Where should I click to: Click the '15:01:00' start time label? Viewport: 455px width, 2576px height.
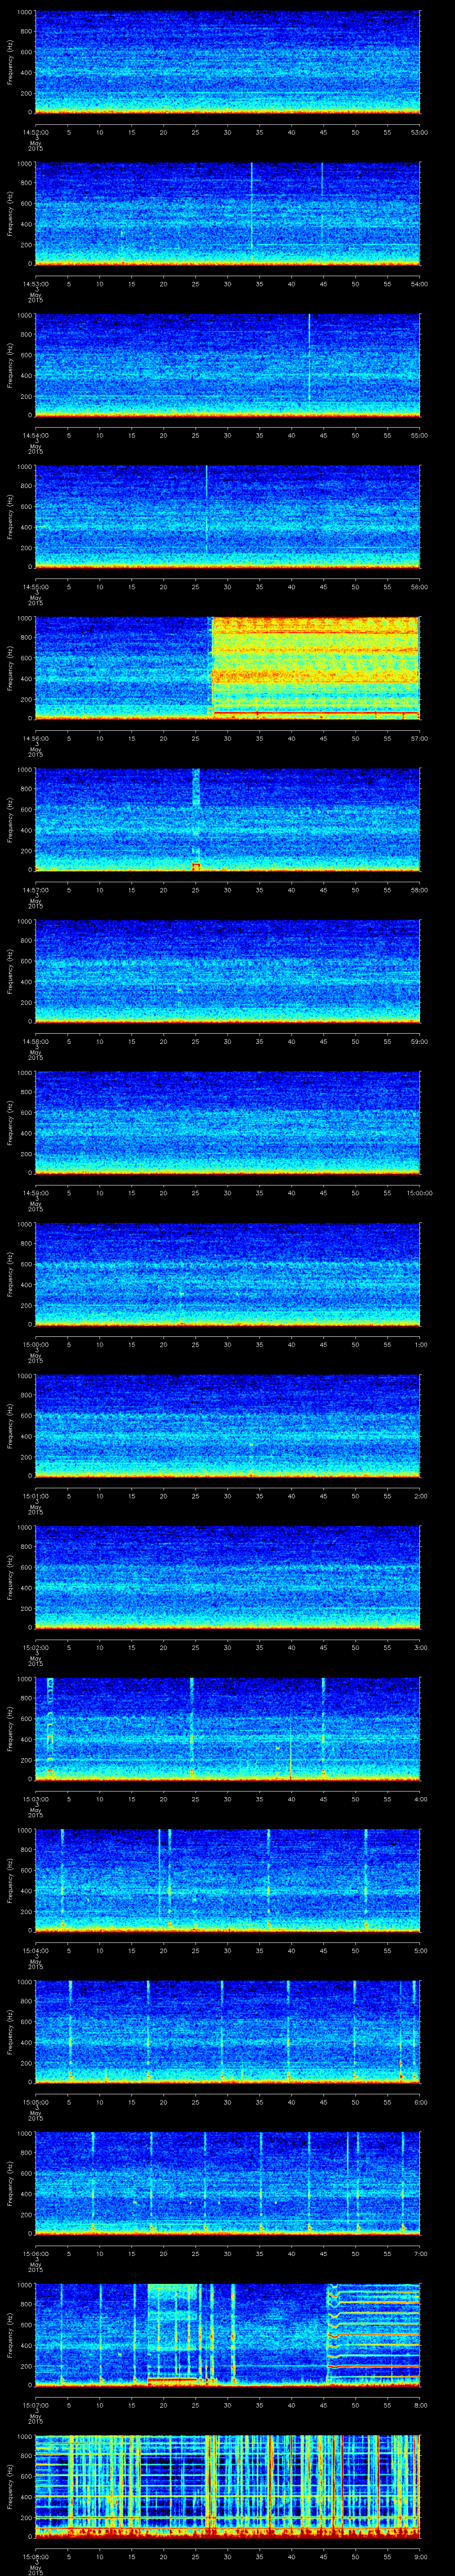pyautogui.click(x=35, y=1496)
